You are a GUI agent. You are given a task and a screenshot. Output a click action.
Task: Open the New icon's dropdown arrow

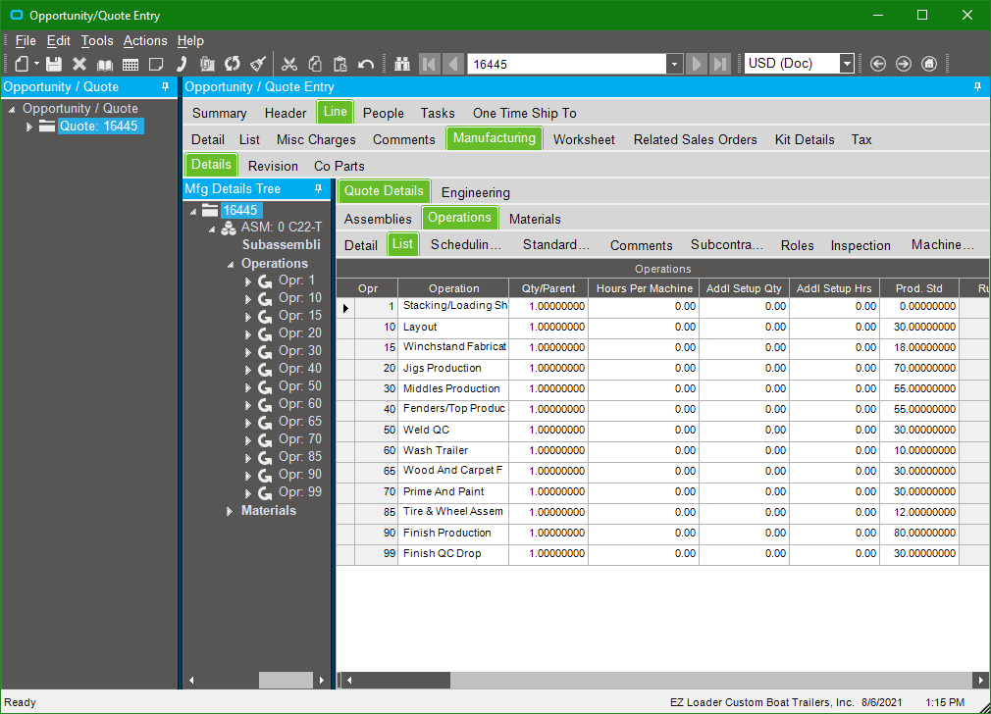pyautogui.click(x=36, y=64)
